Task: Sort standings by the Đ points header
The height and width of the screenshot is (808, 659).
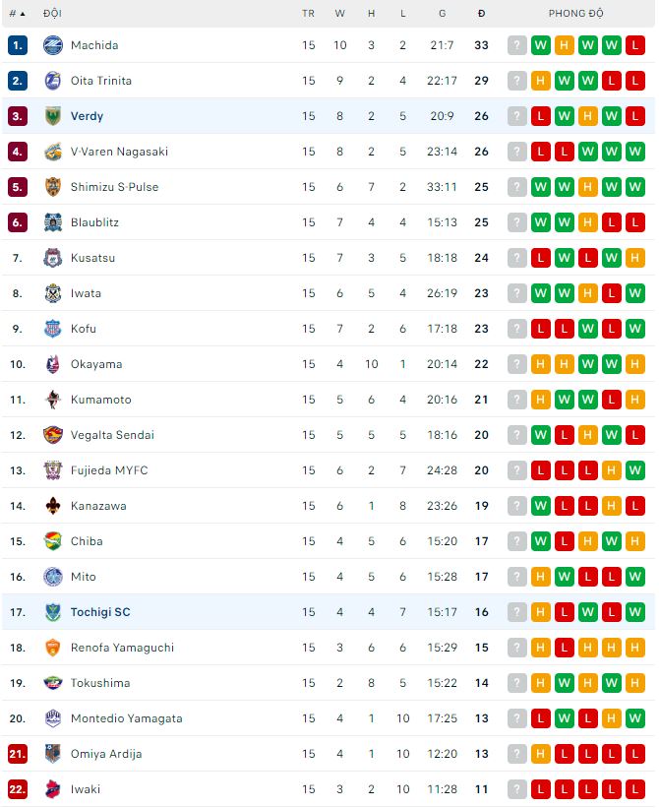Action: (x=481, y=14)
